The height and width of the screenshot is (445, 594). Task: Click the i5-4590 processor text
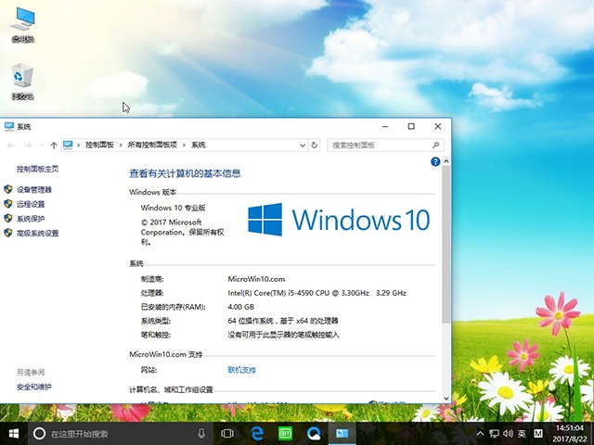pos(316,293)
